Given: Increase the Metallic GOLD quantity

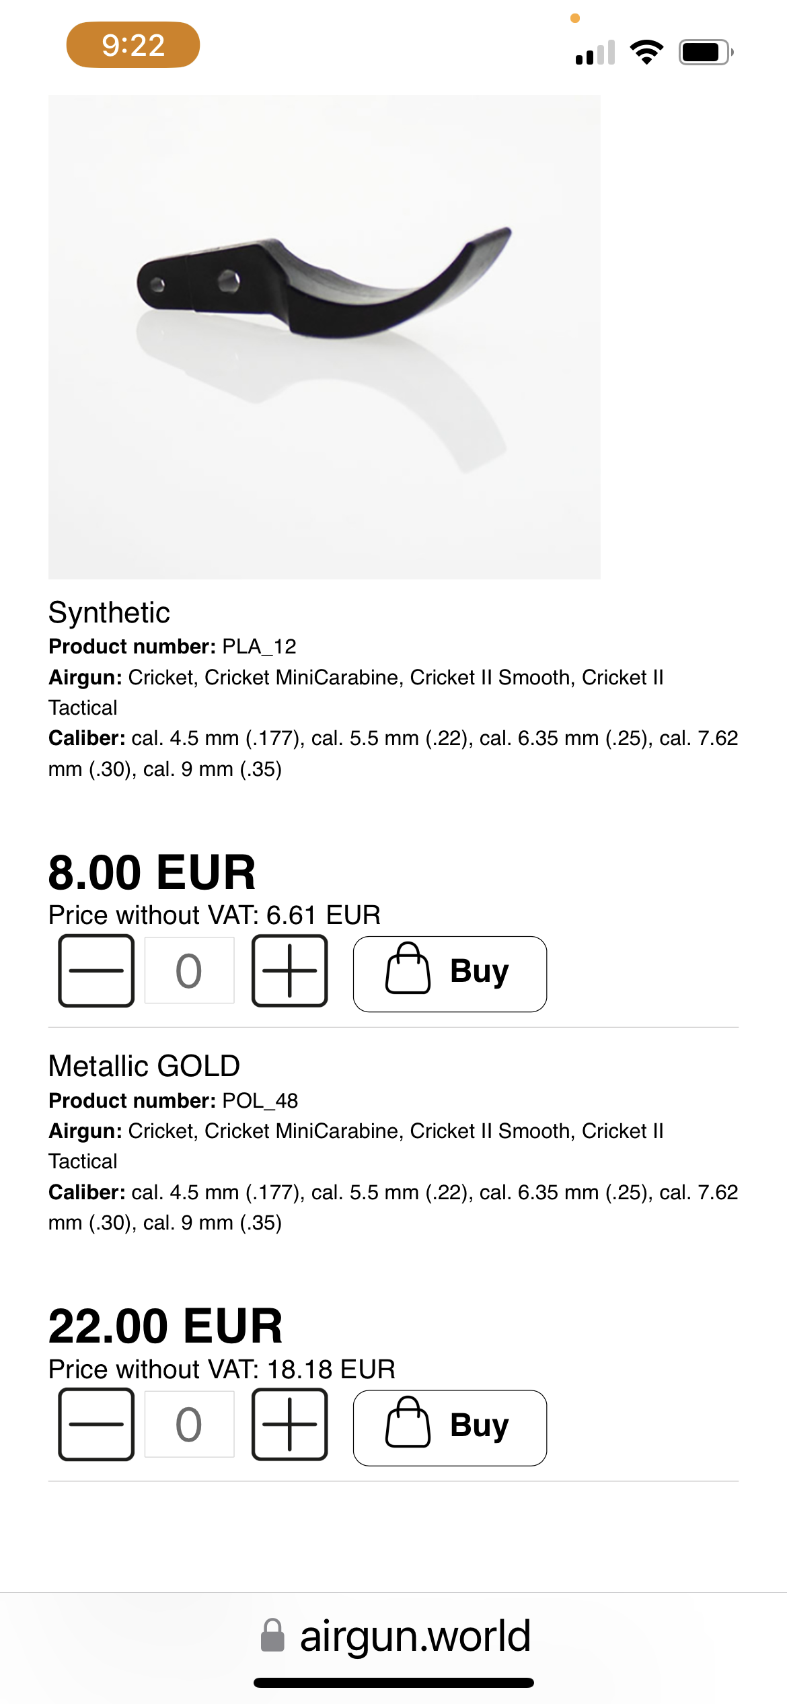Looking at the screenshot, I should pos(290,1424).
